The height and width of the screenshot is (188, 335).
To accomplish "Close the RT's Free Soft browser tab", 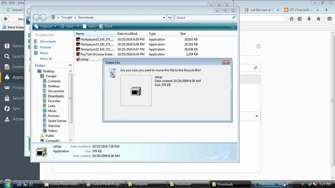I will pos(318,10).
